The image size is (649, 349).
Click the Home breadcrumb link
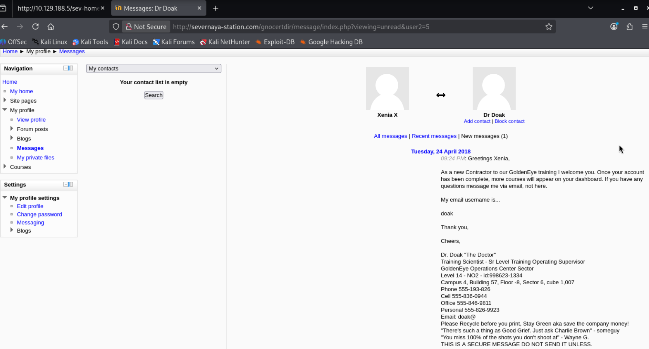pos(10,51)
